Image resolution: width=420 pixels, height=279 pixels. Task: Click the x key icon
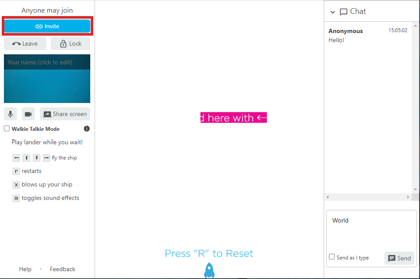pyautogui.click(x=16, y=185)
